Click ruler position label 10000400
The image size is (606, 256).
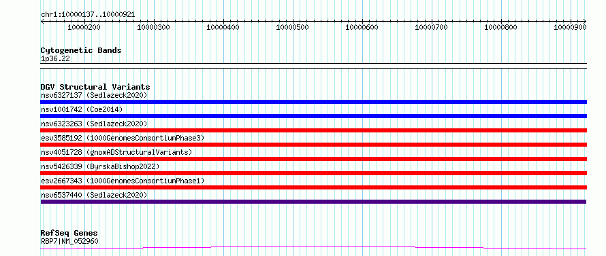point(223,27)
